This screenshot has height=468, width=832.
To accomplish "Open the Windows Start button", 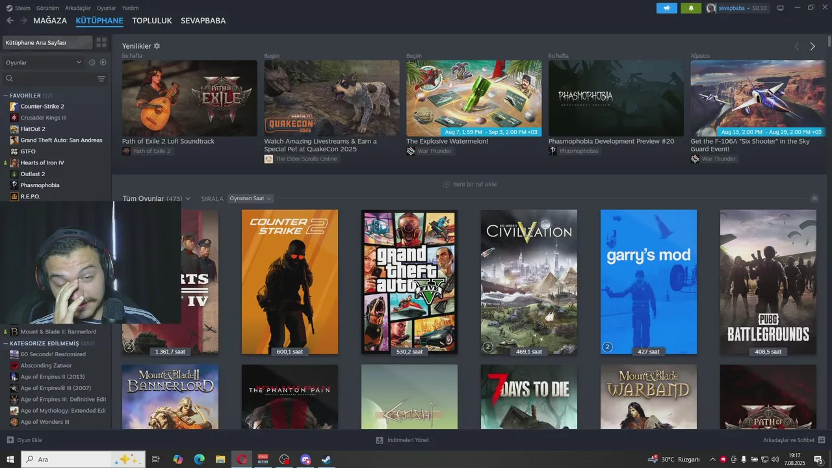I will 10,460.
